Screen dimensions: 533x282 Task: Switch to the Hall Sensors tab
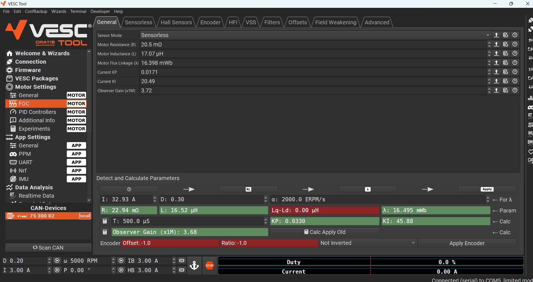pos(176,22)
